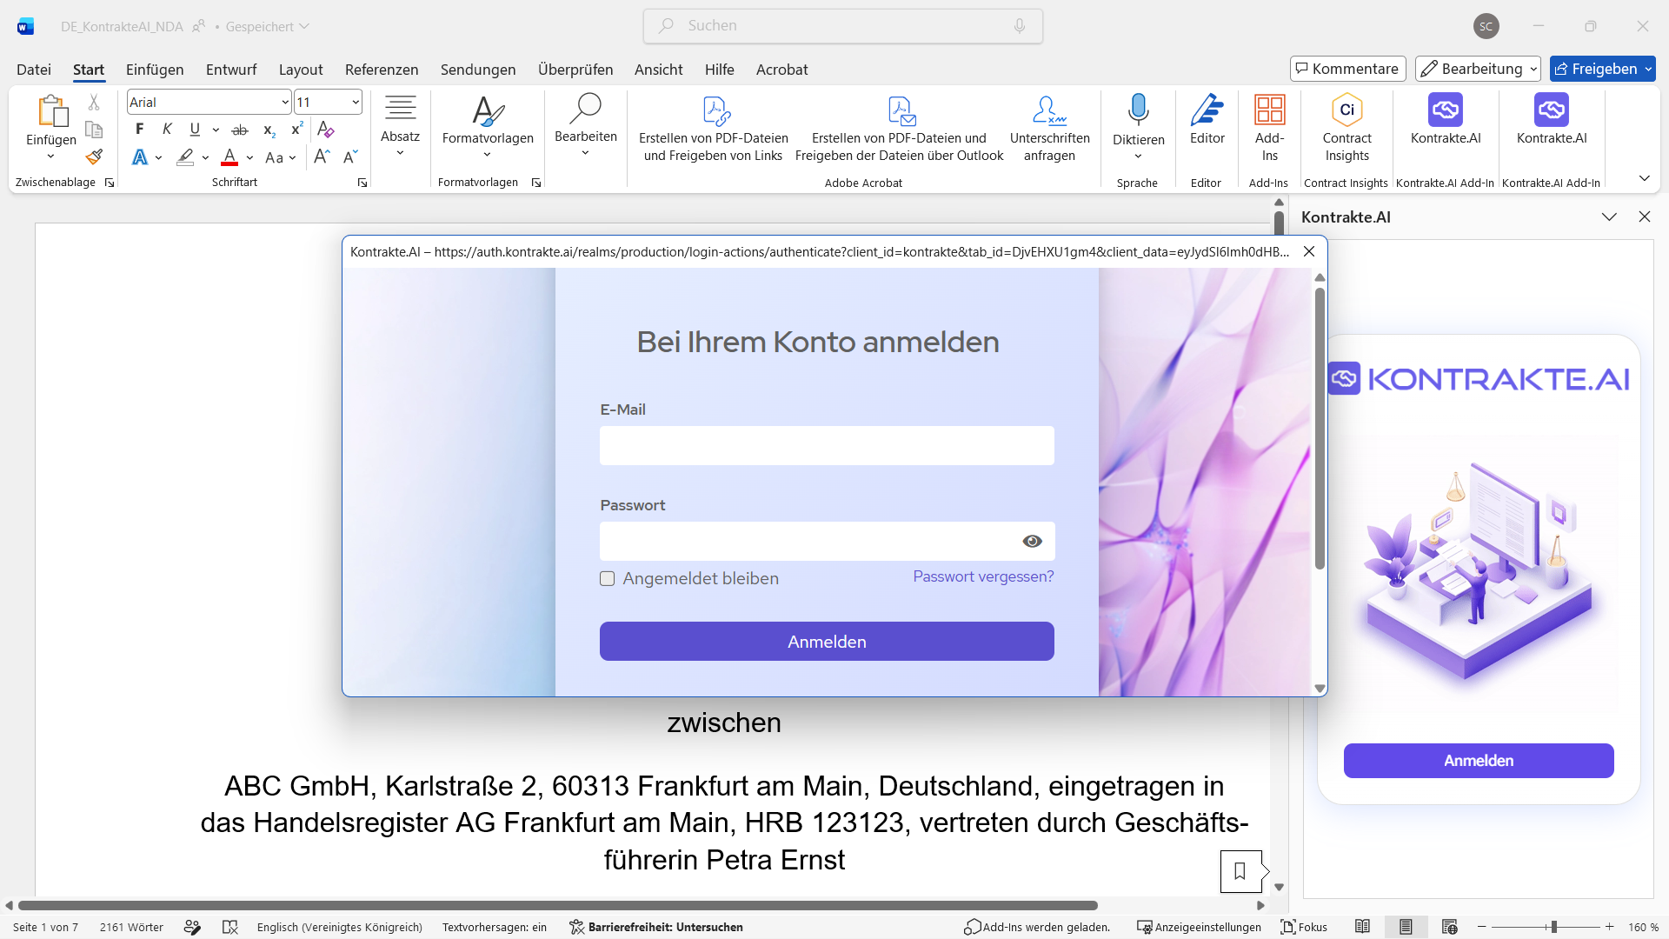This screenshot has height=939, width=1669.
Task: Open Anzeigeeinstellungen in status bar
Action: click(1199, 928)
